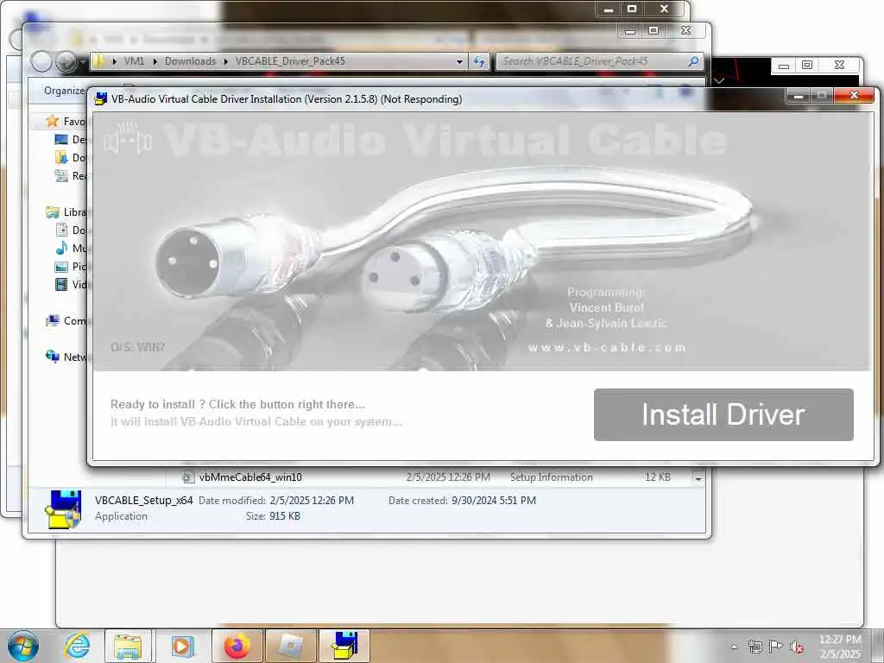Close the Explorer VBCABLE_Driver_Pack45 window

[x=685, y=30]
